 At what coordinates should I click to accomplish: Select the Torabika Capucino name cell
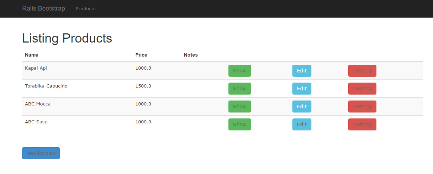pos(46,86)
